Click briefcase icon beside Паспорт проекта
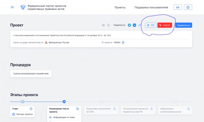The image size is (204, 122). click(13, 114)
